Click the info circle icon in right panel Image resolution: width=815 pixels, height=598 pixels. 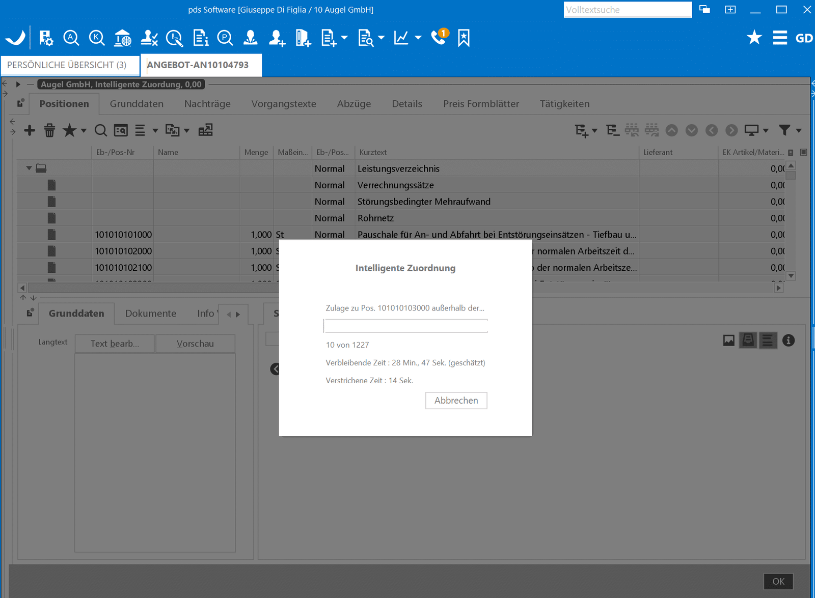tap(788, 340)
